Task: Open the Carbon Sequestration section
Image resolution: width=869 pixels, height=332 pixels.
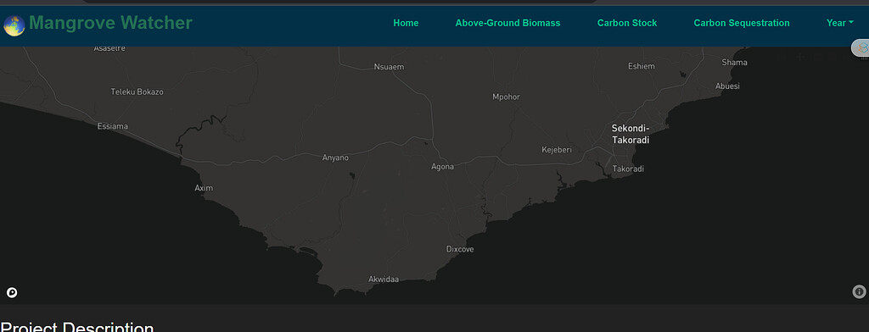Action: [742, 23]
